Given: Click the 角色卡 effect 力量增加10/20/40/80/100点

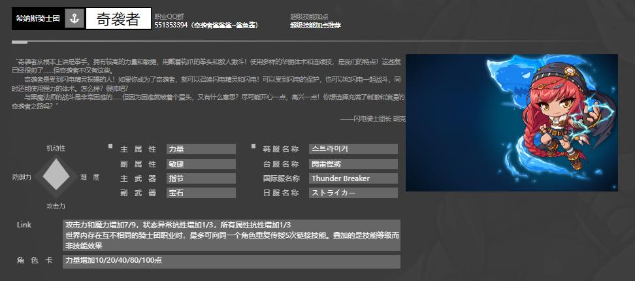Looking at the screenshot, I should click(231, 261).
